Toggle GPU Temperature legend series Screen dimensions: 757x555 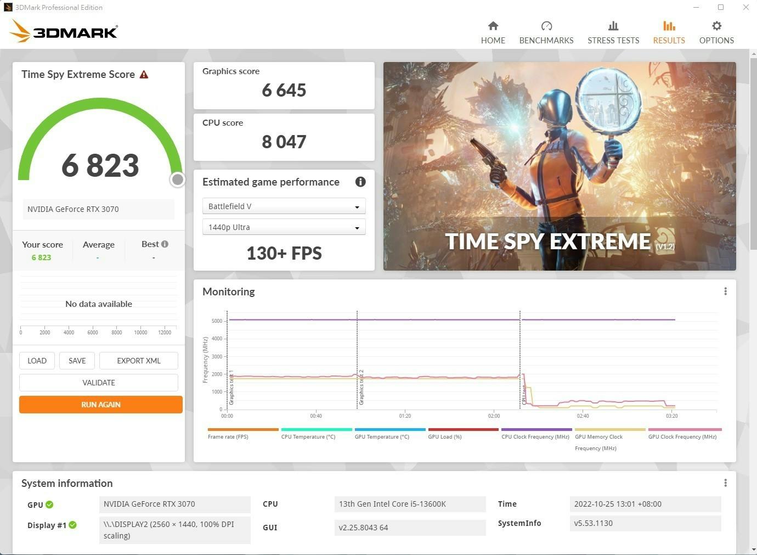389,434
